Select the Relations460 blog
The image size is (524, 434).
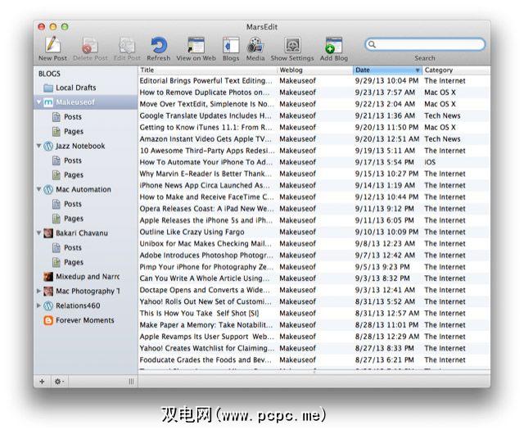coord(78,305)
